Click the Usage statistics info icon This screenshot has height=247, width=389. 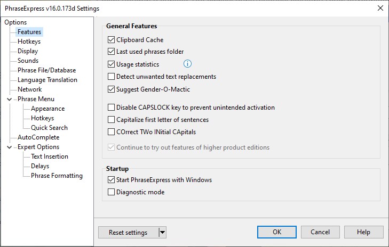pyautogui.click(x=187, y=64)
